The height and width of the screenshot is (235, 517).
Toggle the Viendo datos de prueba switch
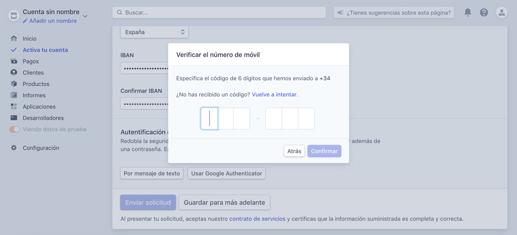click(x=14, y=129)
